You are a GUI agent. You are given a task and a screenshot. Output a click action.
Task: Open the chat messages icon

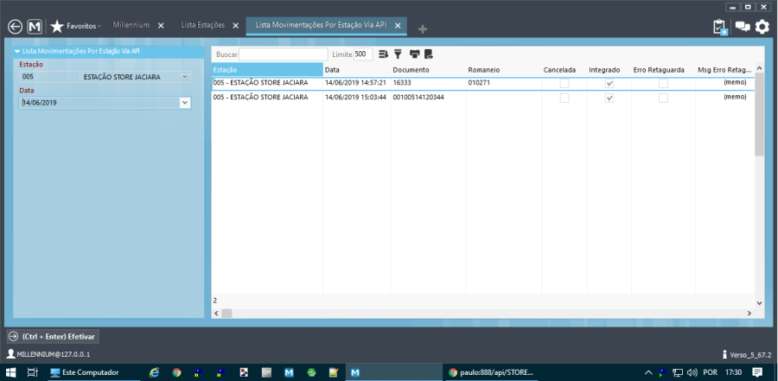743,27
